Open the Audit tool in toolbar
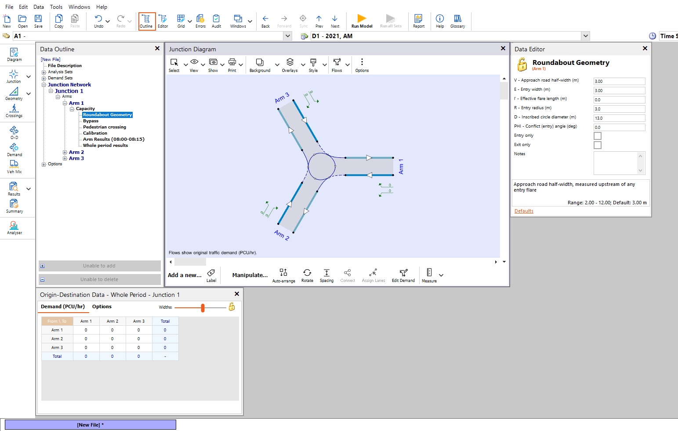The image size is (678, 431). click(x=216, y=18)
